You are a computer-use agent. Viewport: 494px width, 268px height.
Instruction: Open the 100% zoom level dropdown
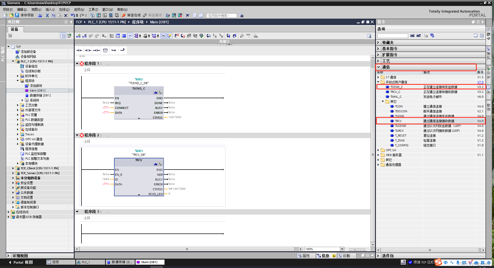[x=342, y=249]
